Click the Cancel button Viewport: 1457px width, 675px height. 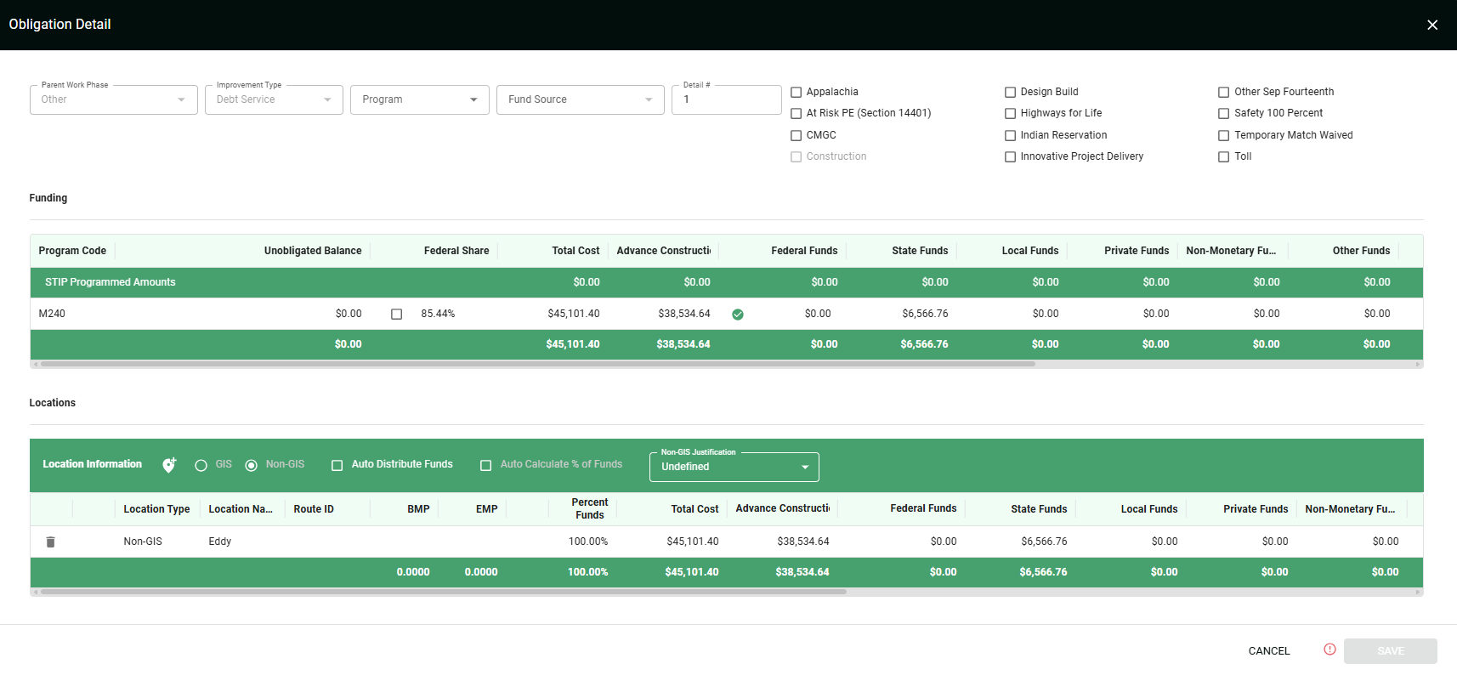pos(1269,651)
